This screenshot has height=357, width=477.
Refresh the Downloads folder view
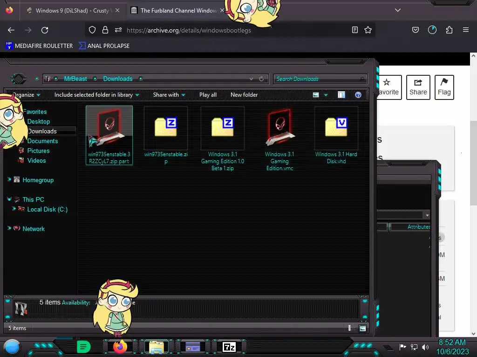click(x=261, y=79)
